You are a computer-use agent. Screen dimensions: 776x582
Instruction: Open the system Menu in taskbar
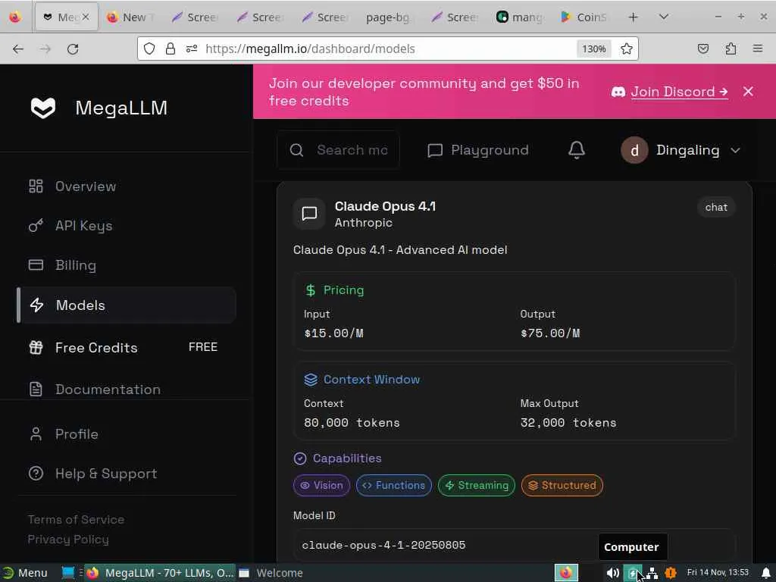(x=25, y=573)
